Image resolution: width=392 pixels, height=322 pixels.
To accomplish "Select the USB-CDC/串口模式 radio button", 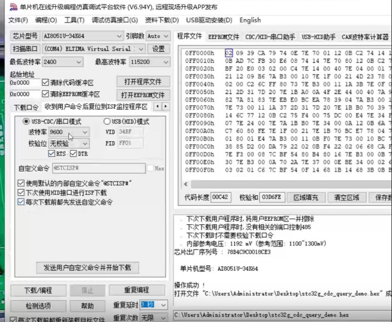I will [26, 122].
